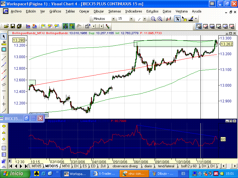
Task: Select the arrow cursor tool in left toolbar
Action: tap(4, 36)
